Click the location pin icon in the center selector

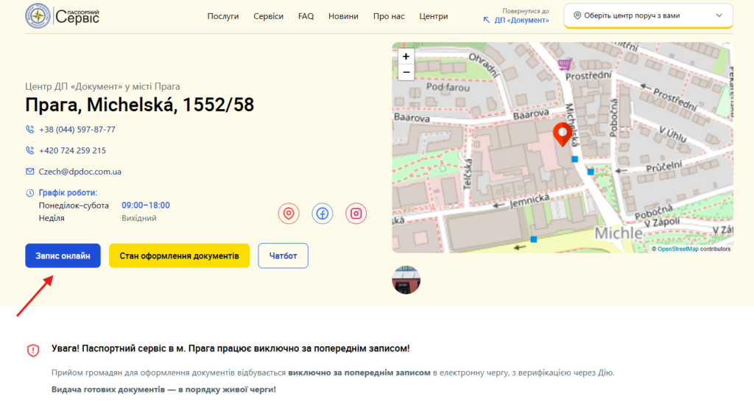click(x=577, y=15)
